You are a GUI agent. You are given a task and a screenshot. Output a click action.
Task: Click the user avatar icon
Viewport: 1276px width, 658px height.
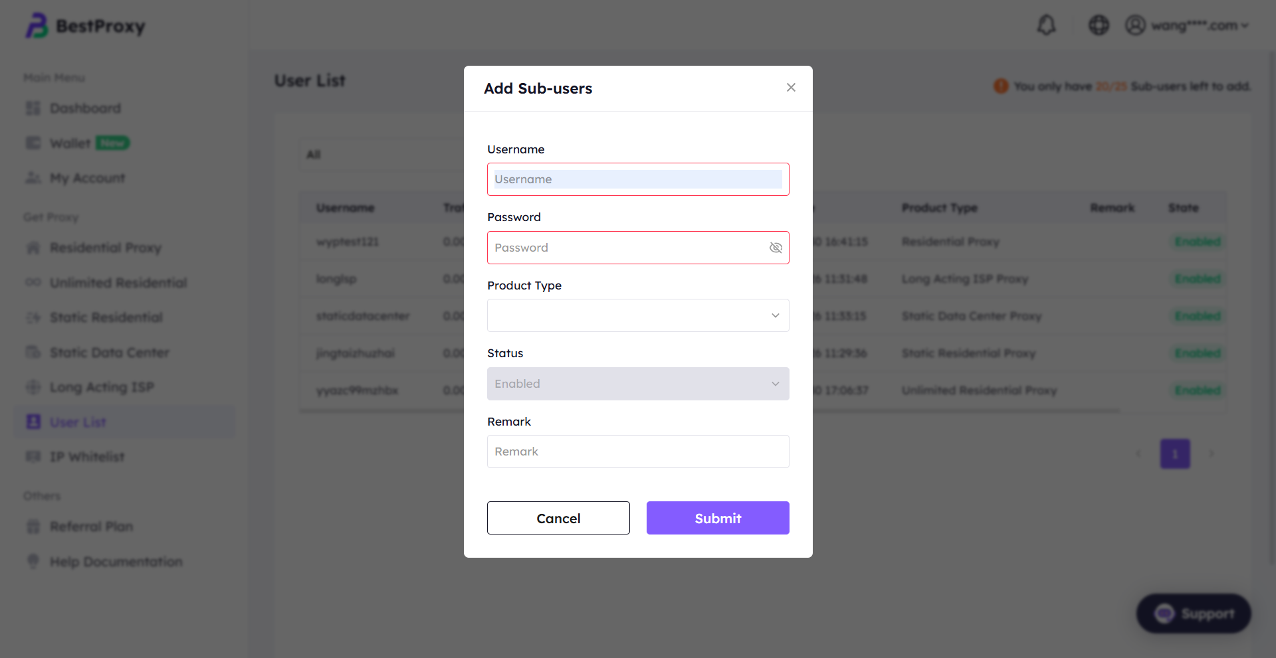[x=1135, y=25]
